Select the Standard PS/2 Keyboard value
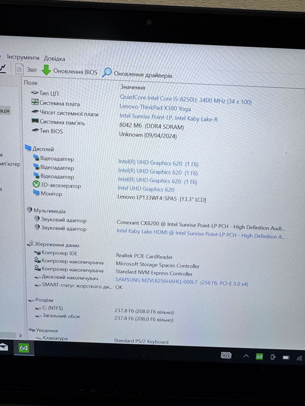 141,341
